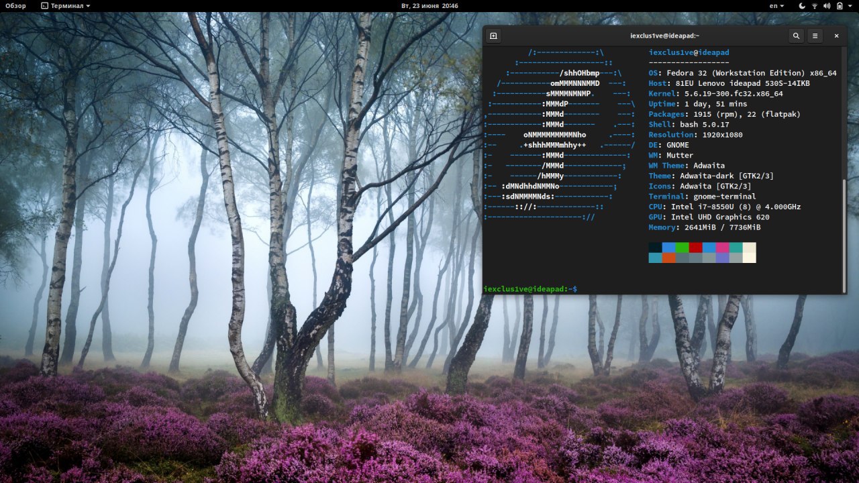
Task: Click the Uptime value '1 day, 51 mins'
Action: [715, 104]
